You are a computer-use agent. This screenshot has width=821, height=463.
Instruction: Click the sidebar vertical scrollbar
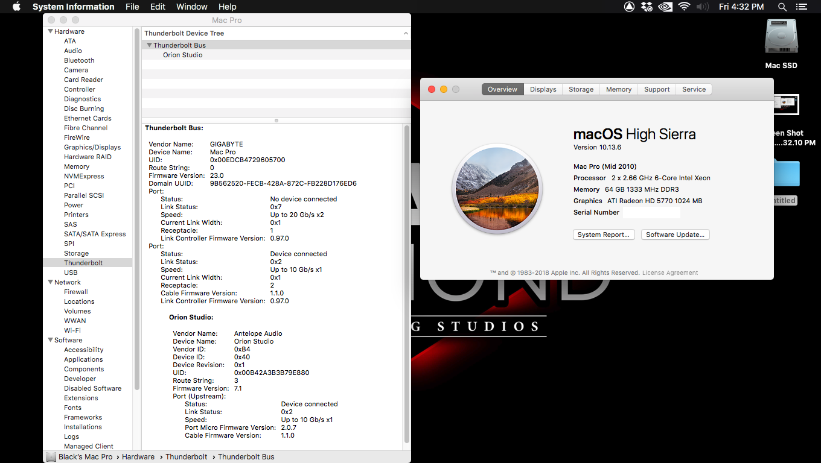pyautogui.click(x=137, y=208)
